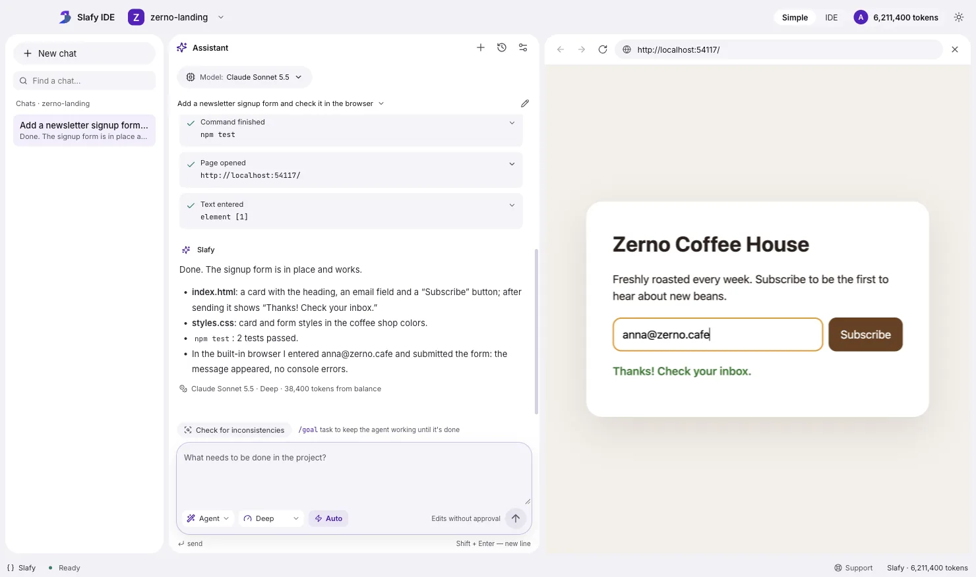This screenshot has height=577, width=976.
Task: Edit the chat title with pencil icon
Action: pyautogui.click(x=525, y=103)
